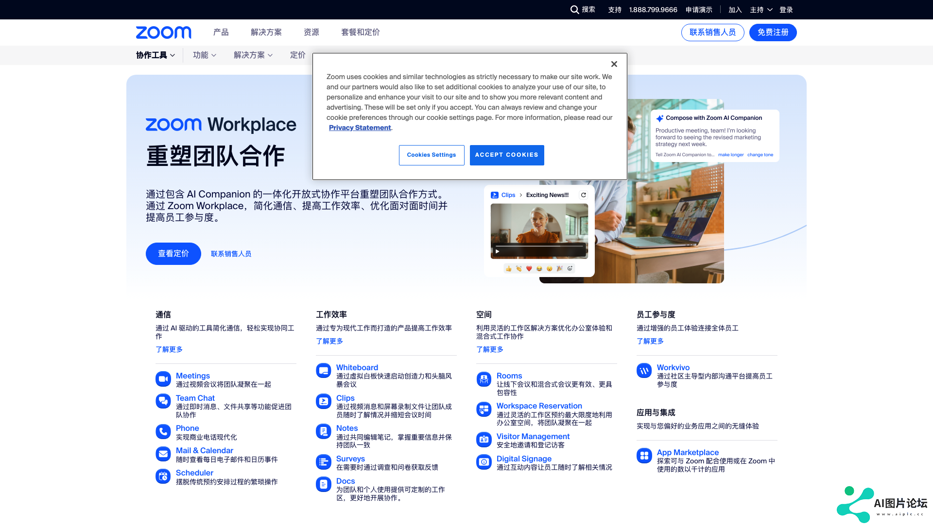Click the red heart emoji reaction

(529, 268)
